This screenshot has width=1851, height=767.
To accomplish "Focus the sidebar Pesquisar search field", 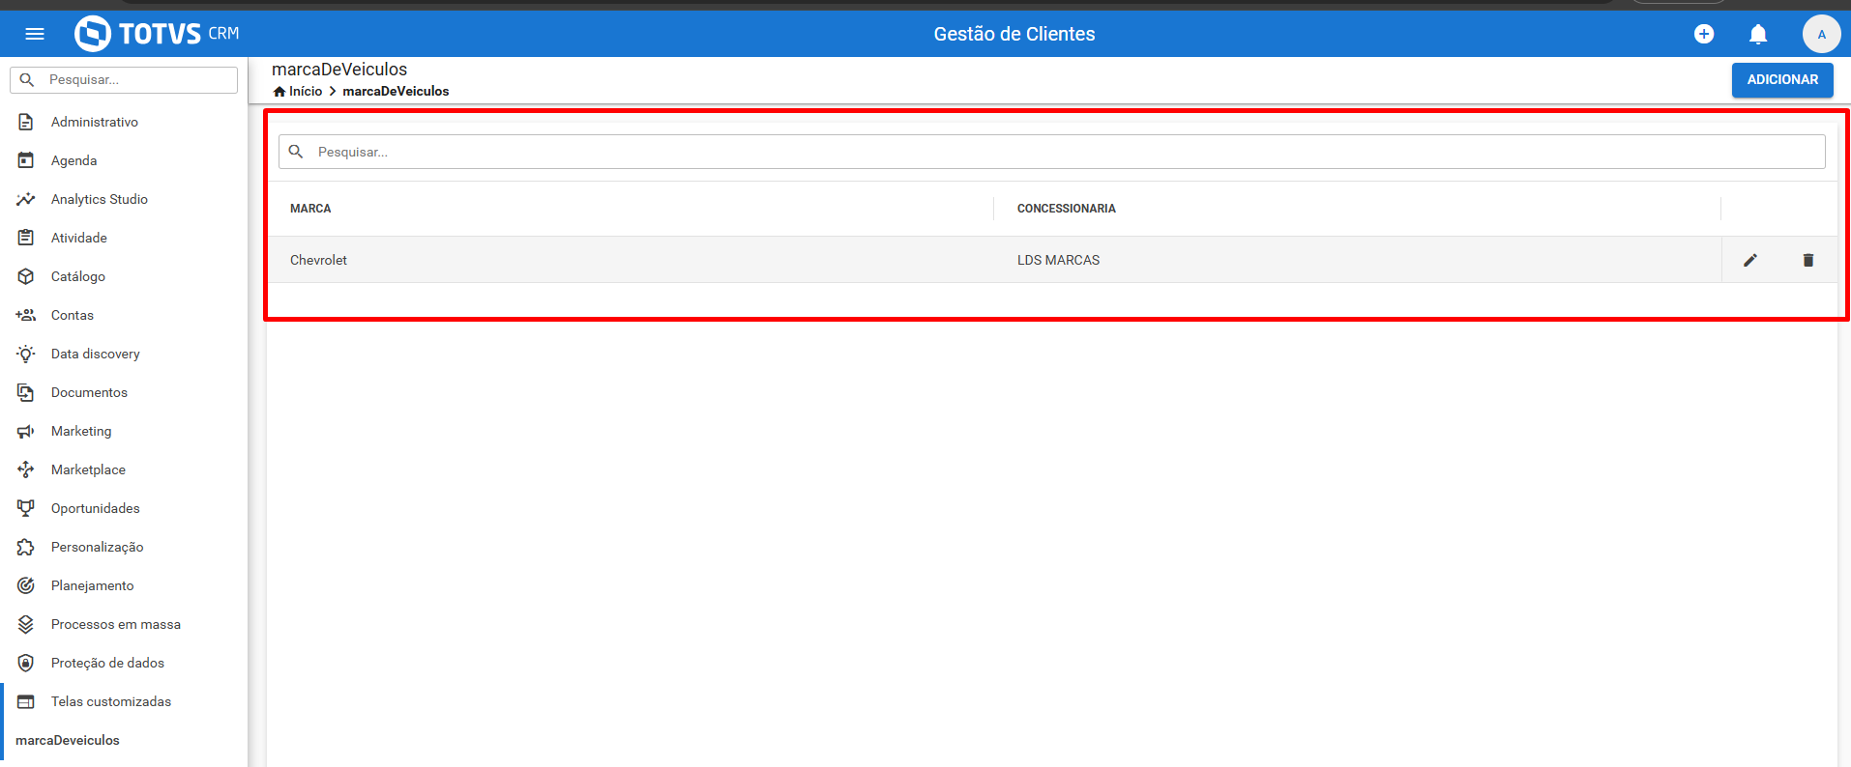I will 124,80.
